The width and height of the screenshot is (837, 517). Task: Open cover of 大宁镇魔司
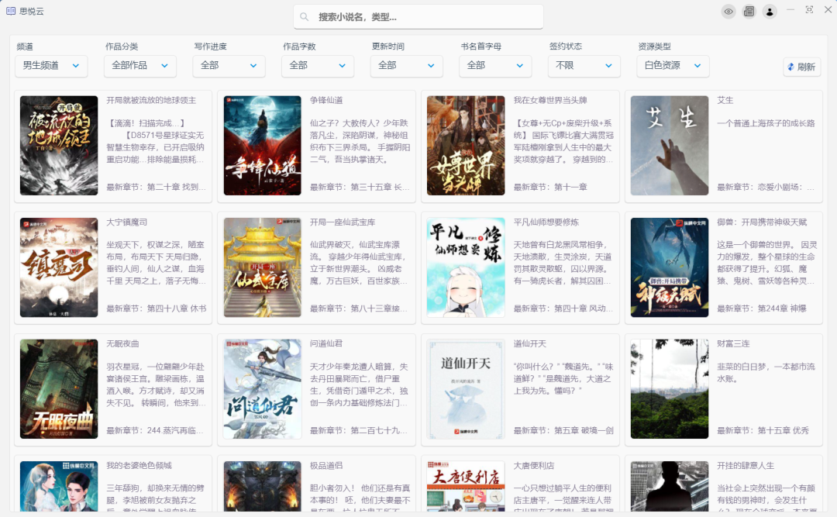pyautogui.click(x=59, y=267)
